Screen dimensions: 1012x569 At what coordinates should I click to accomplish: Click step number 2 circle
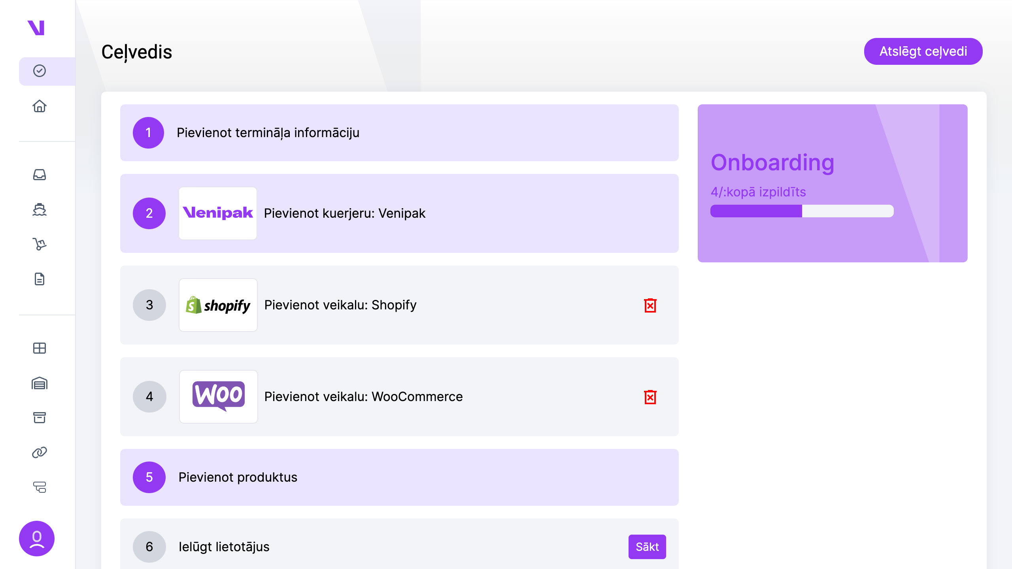(x=149, y=213)
